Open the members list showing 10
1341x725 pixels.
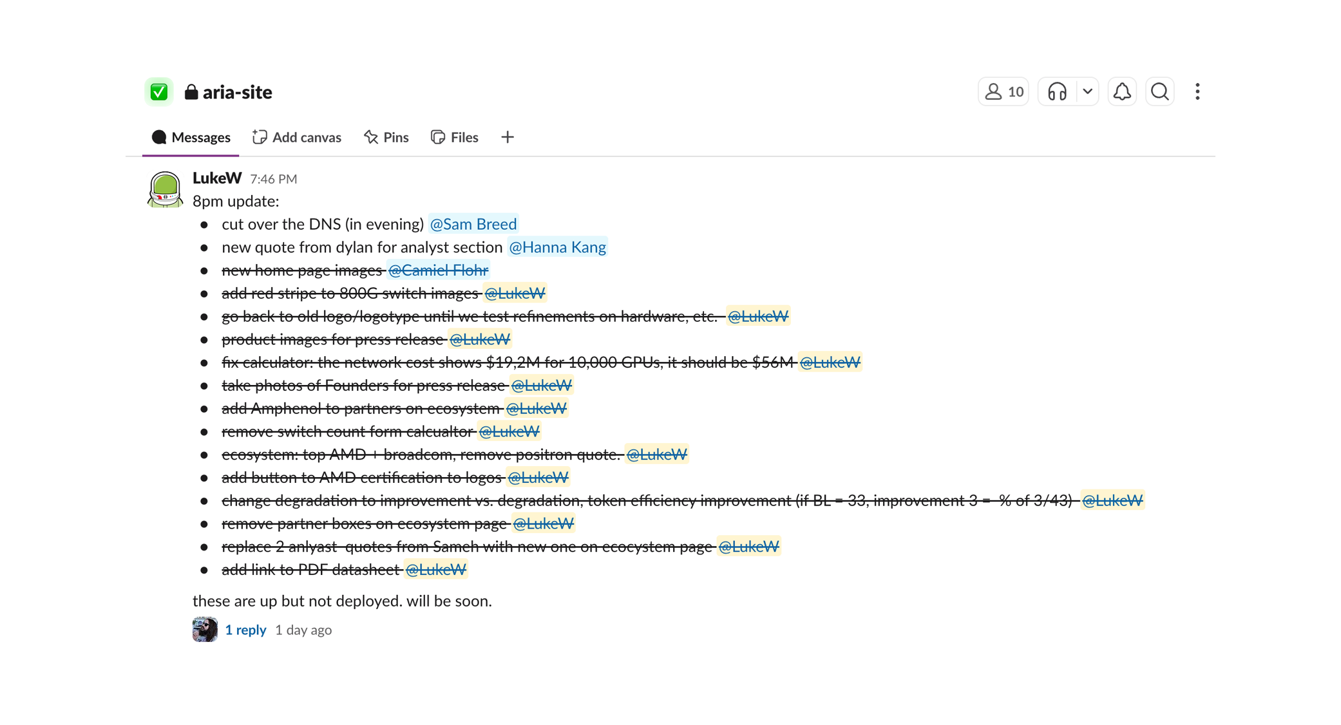pyautogui.click(x=1003, y=92)
